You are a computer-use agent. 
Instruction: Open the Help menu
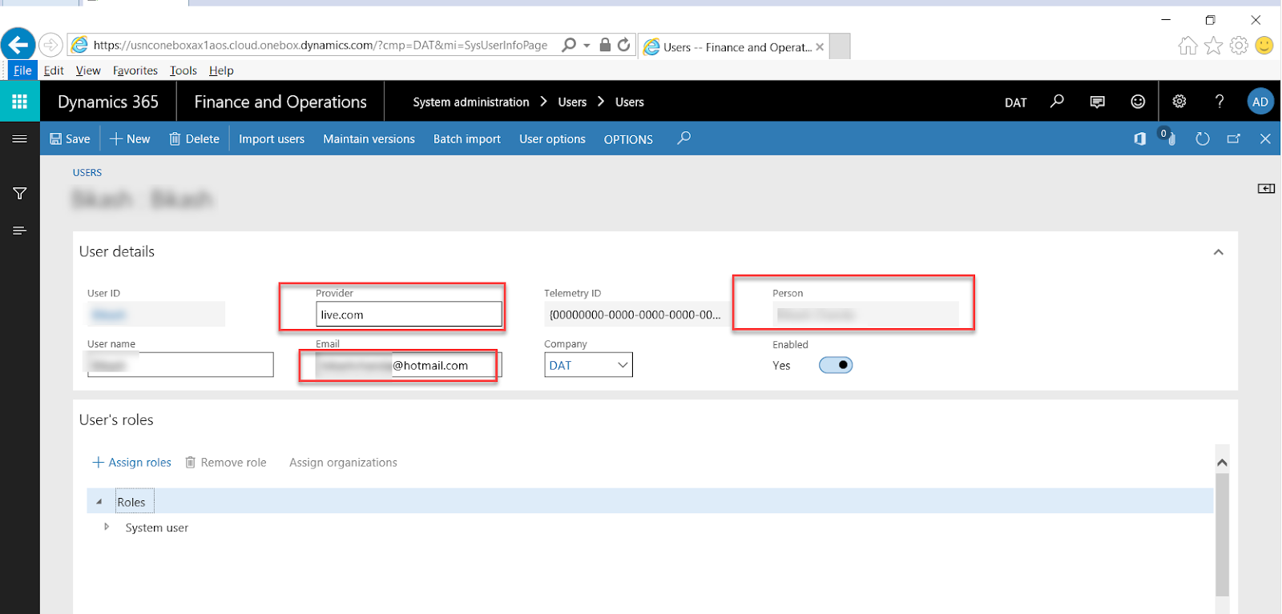221,70
